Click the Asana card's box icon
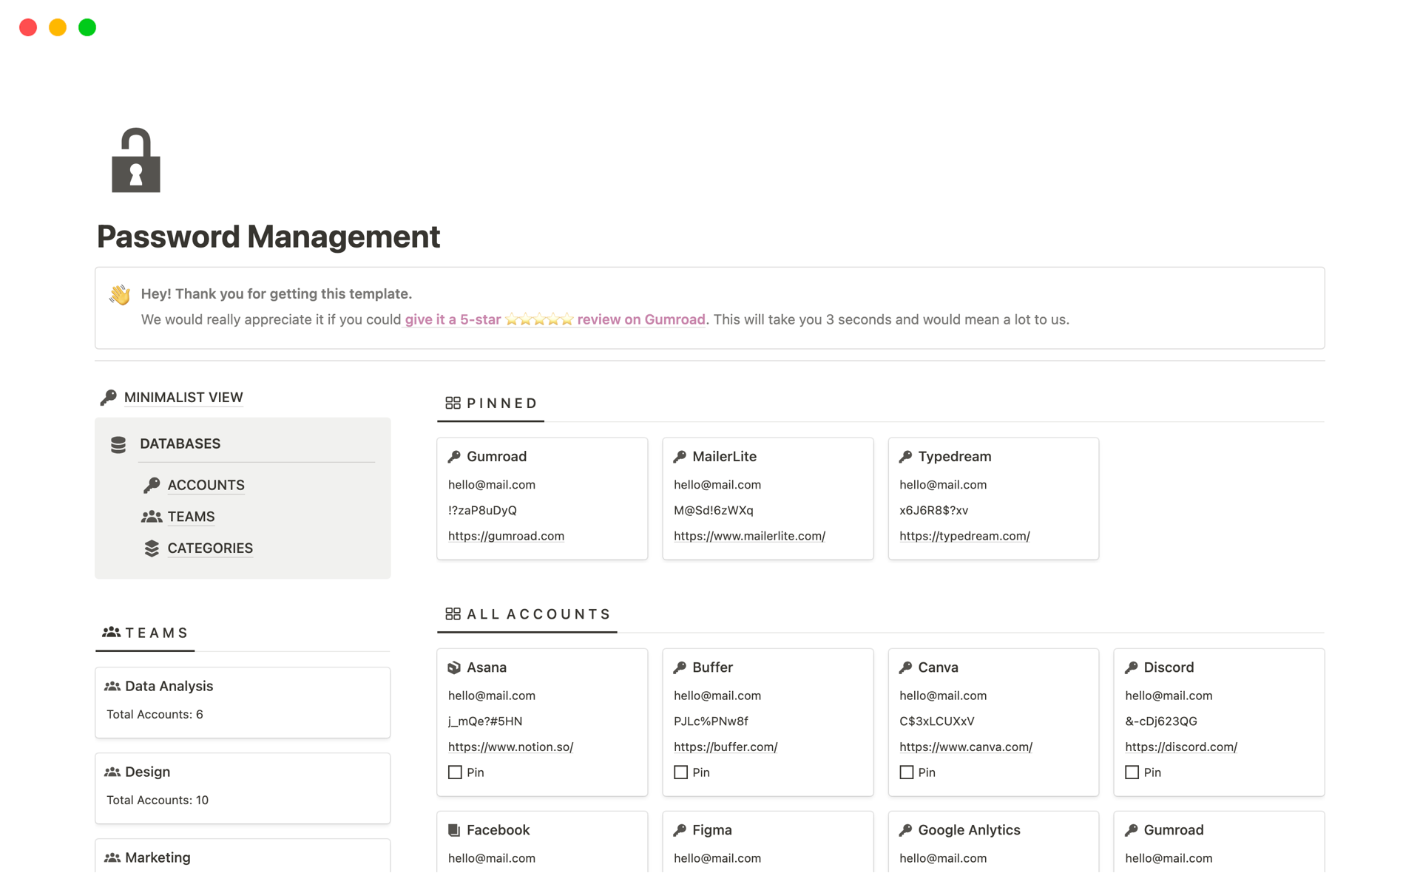This screenshot has height=887, width=1420. 454,667
